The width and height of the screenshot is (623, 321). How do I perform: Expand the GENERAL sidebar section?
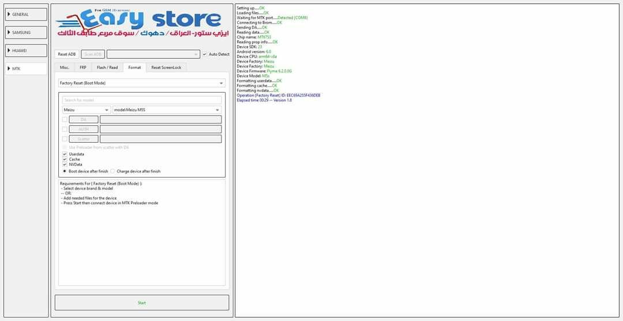click(x=26, y=14)
